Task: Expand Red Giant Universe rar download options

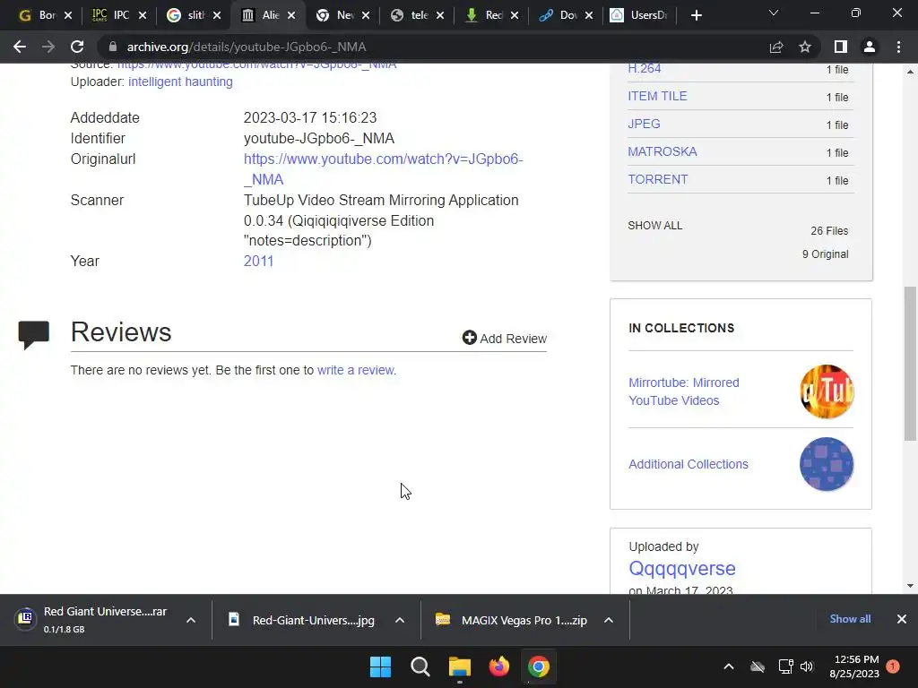Action: click(x=191, y=620)
